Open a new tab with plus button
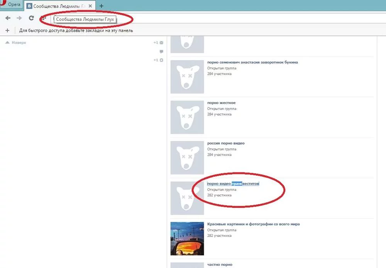386x268 pixels. [x=102, y=6]
